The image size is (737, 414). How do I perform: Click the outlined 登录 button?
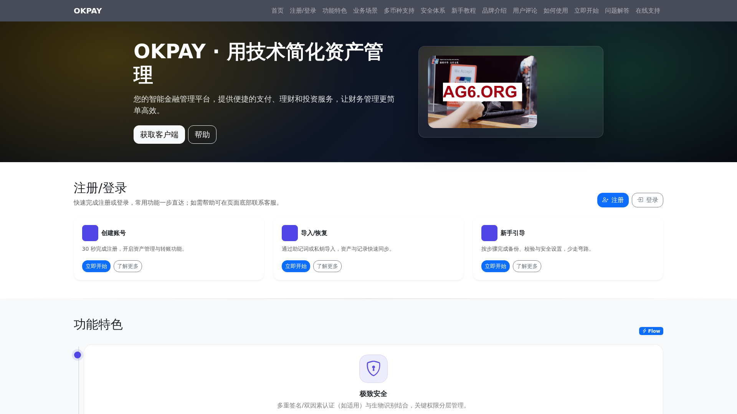tap(647, 200)
